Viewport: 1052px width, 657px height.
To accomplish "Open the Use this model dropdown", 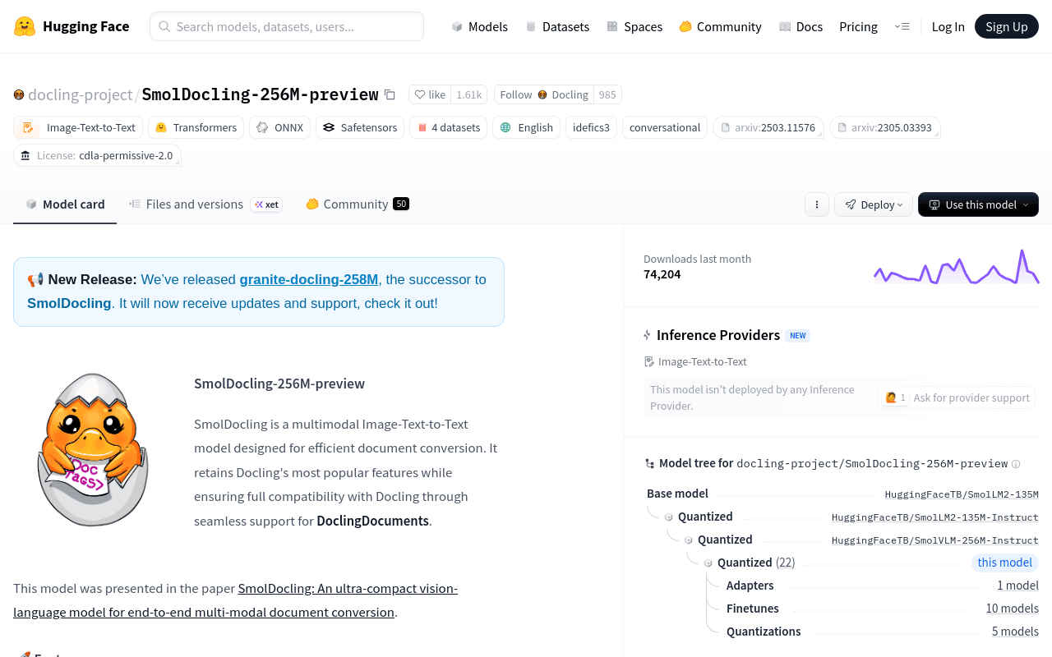I will point(978,204).
